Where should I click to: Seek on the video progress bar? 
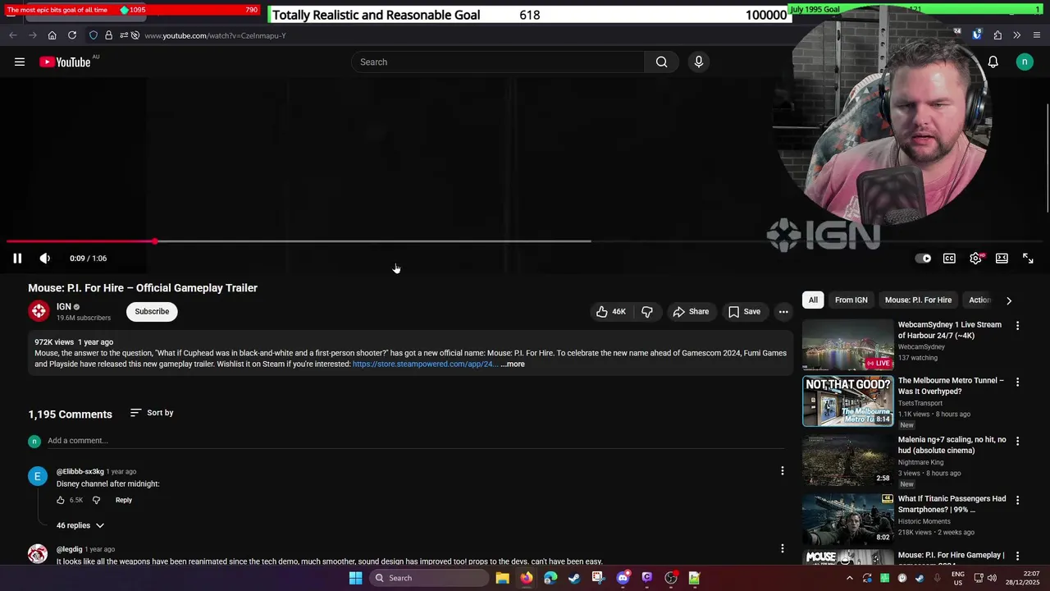(525, 241)
